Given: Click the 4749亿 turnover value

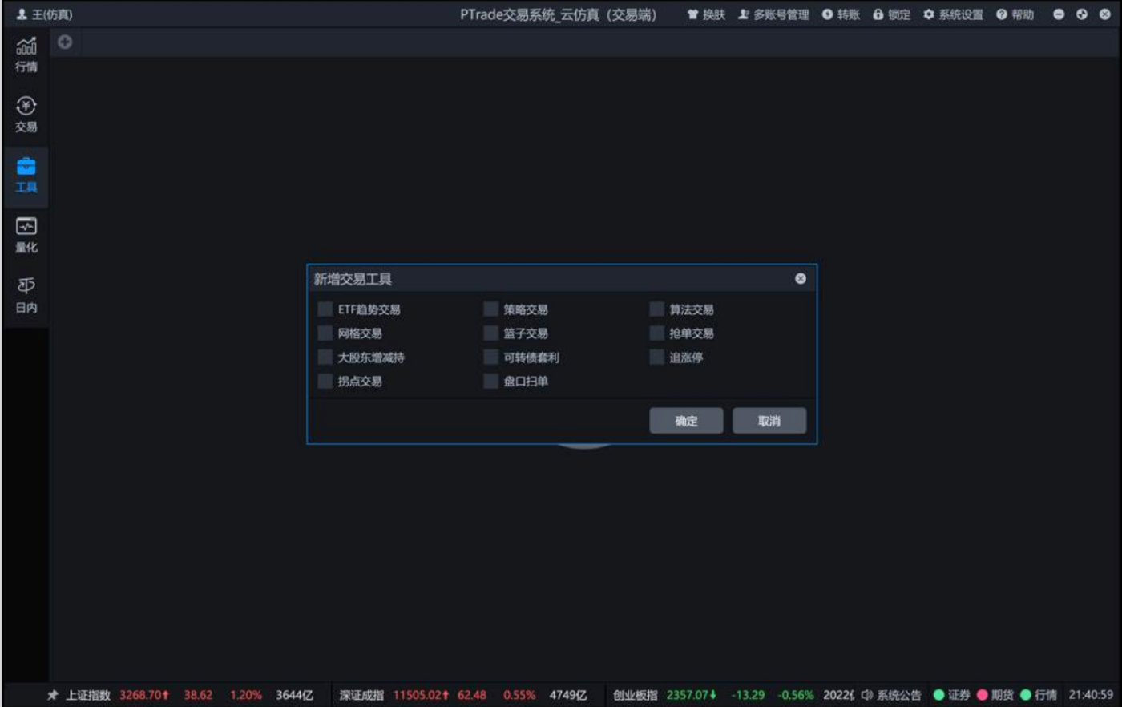Looking at the screenshot, I should 568,695.
